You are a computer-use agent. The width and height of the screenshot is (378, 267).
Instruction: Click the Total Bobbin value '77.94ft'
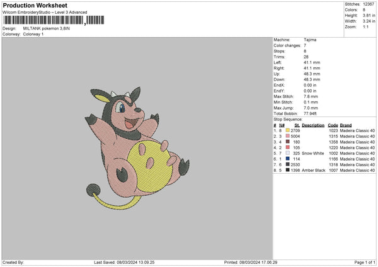click(310, 113)
